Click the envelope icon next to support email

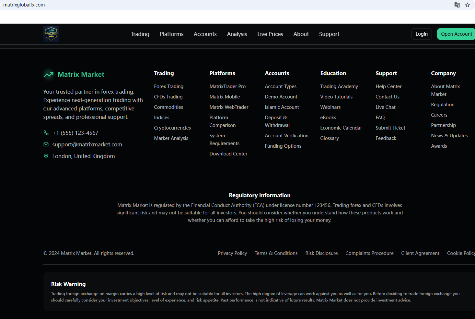(46, 144)
